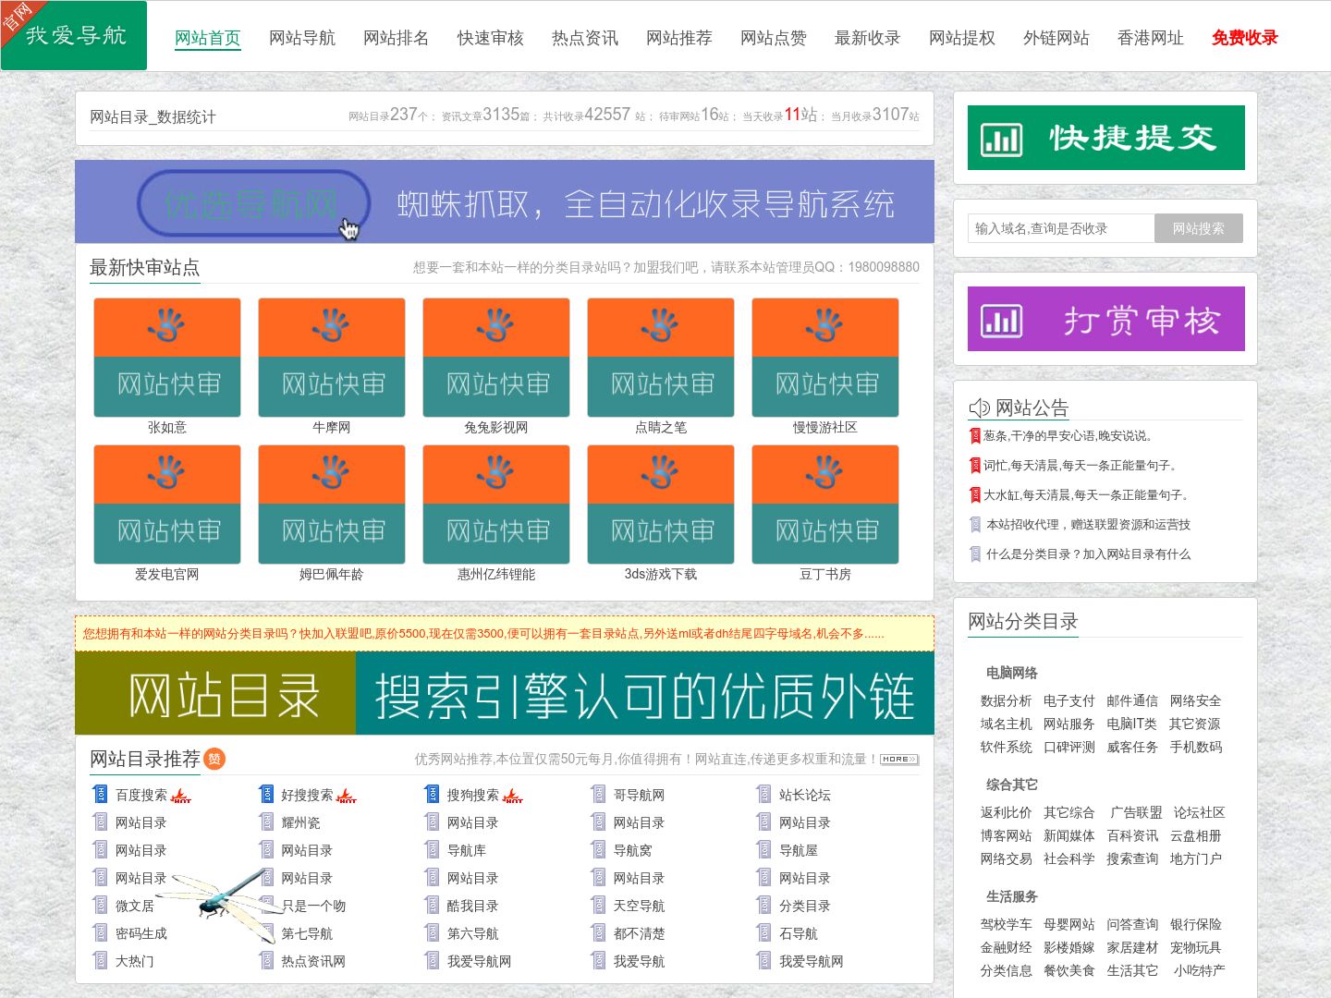
Task: Click the page icon beside 搜狗搜索
Action: [x=432, y=794]
